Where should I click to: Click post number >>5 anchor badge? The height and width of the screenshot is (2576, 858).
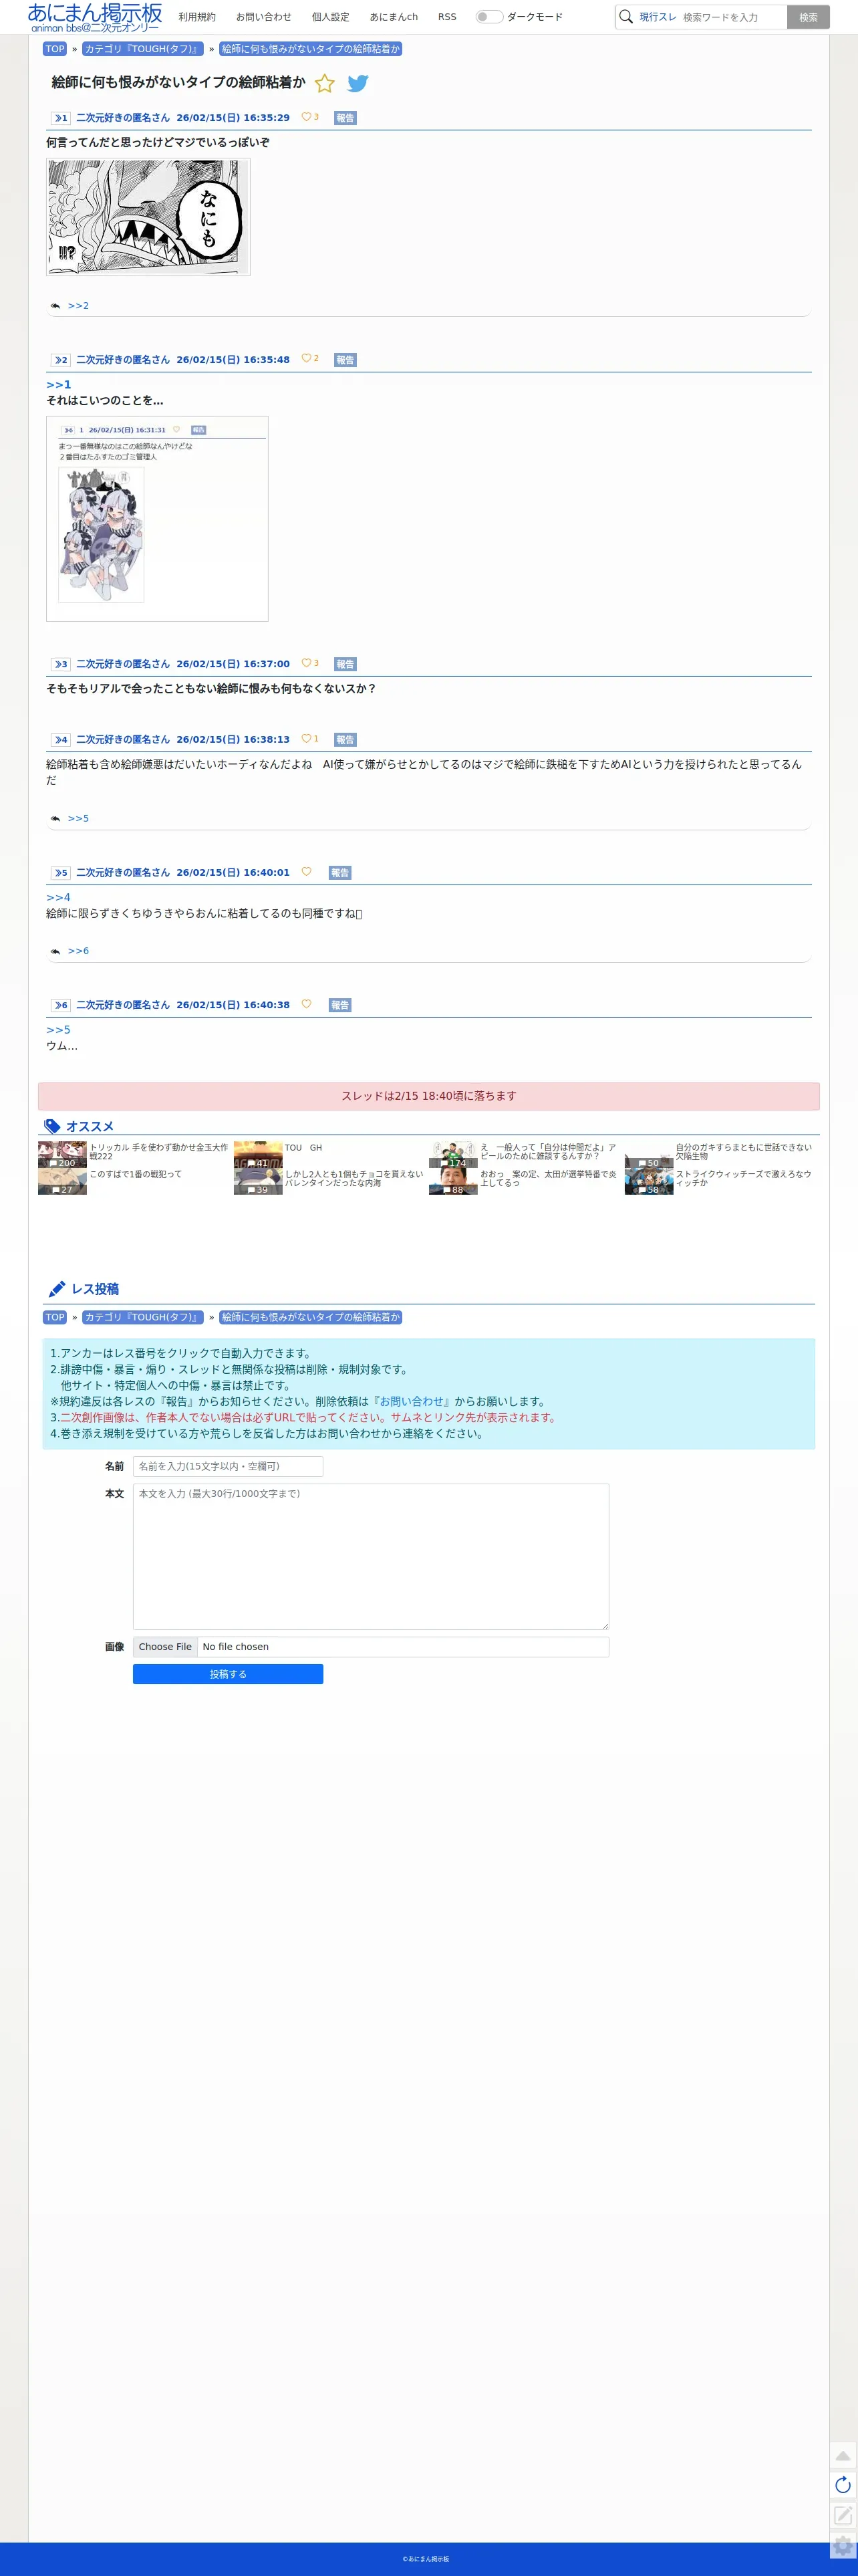60,873
